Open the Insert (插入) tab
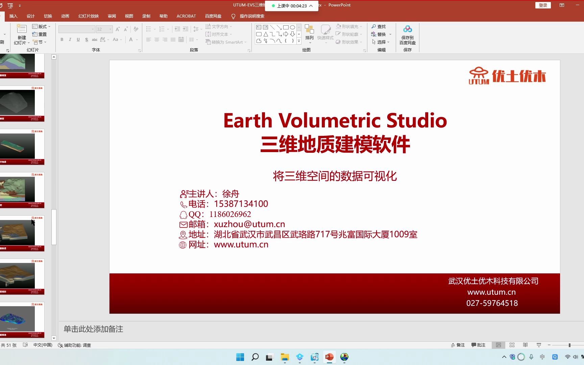 pos(13,16)
